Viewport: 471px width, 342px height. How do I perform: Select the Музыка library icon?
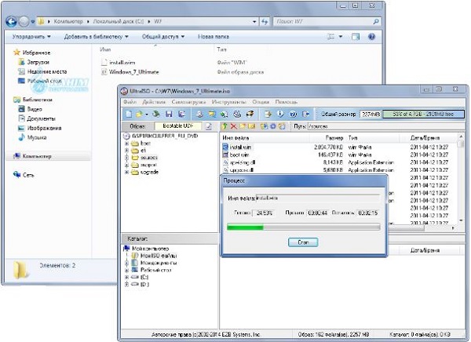pos(37,137)
